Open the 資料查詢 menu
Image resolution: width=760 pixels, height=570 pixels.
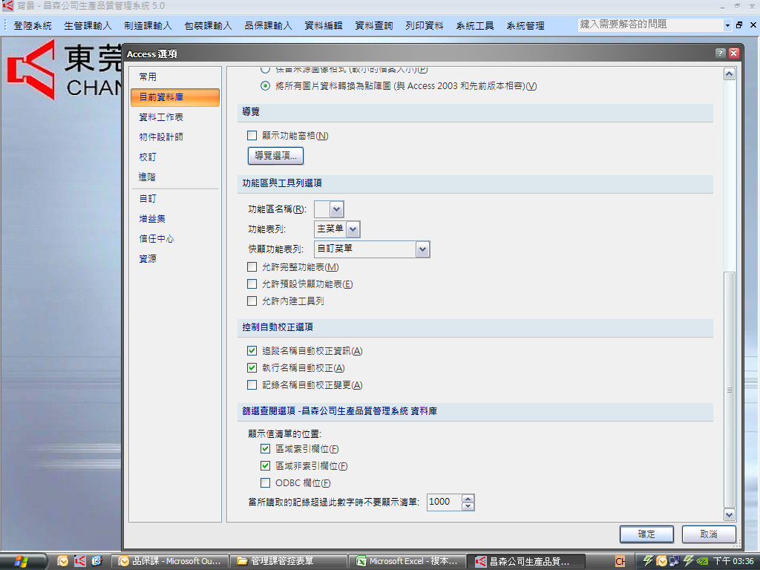tap(374, 25)
